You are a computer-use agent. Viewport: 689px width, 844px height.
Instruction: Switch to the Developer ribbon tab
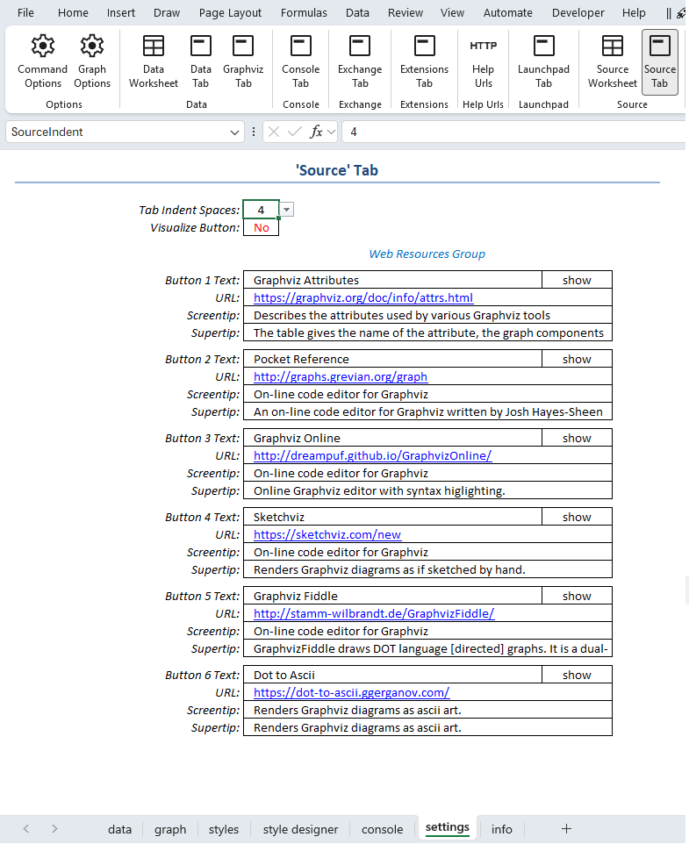[x=578, y=12]
